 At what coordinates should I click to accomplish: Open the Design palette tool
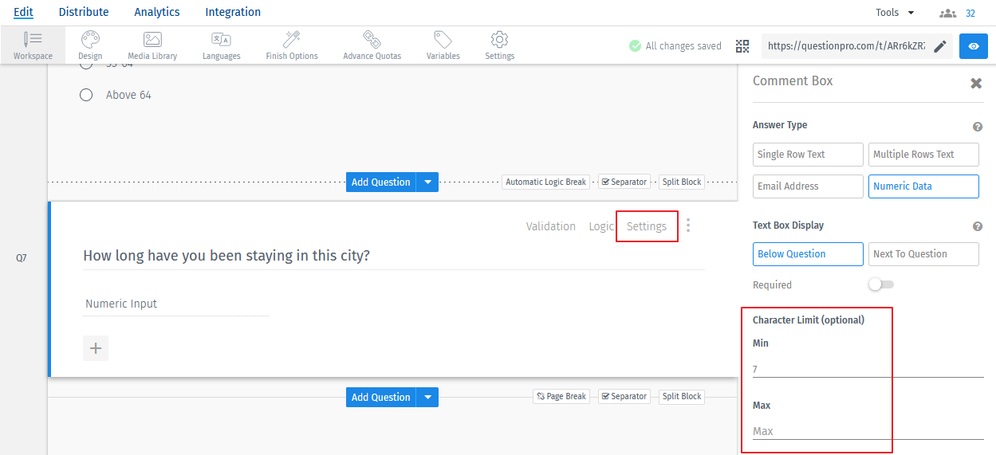pos(90,45)
